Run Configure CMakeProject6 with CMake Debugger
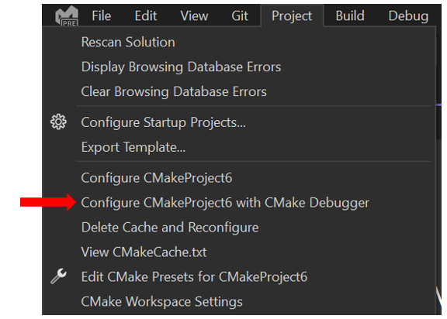Image resolution: width=447 pixels, height=319 pixels. pos(240,203)
